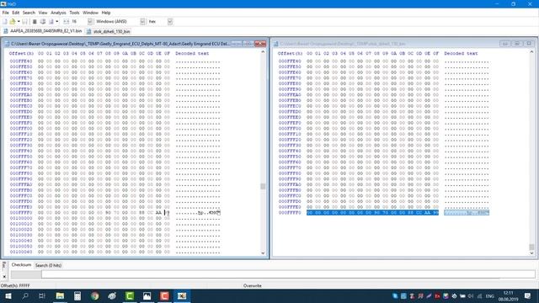Click the highlighted hex row in right window
This screenshot has height=303, width=539.
click(x=372, y=213)
